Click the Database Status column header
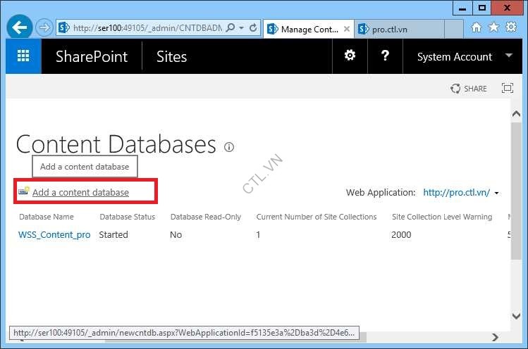Screen dimensions: 528x349 [x=128, y=217]
